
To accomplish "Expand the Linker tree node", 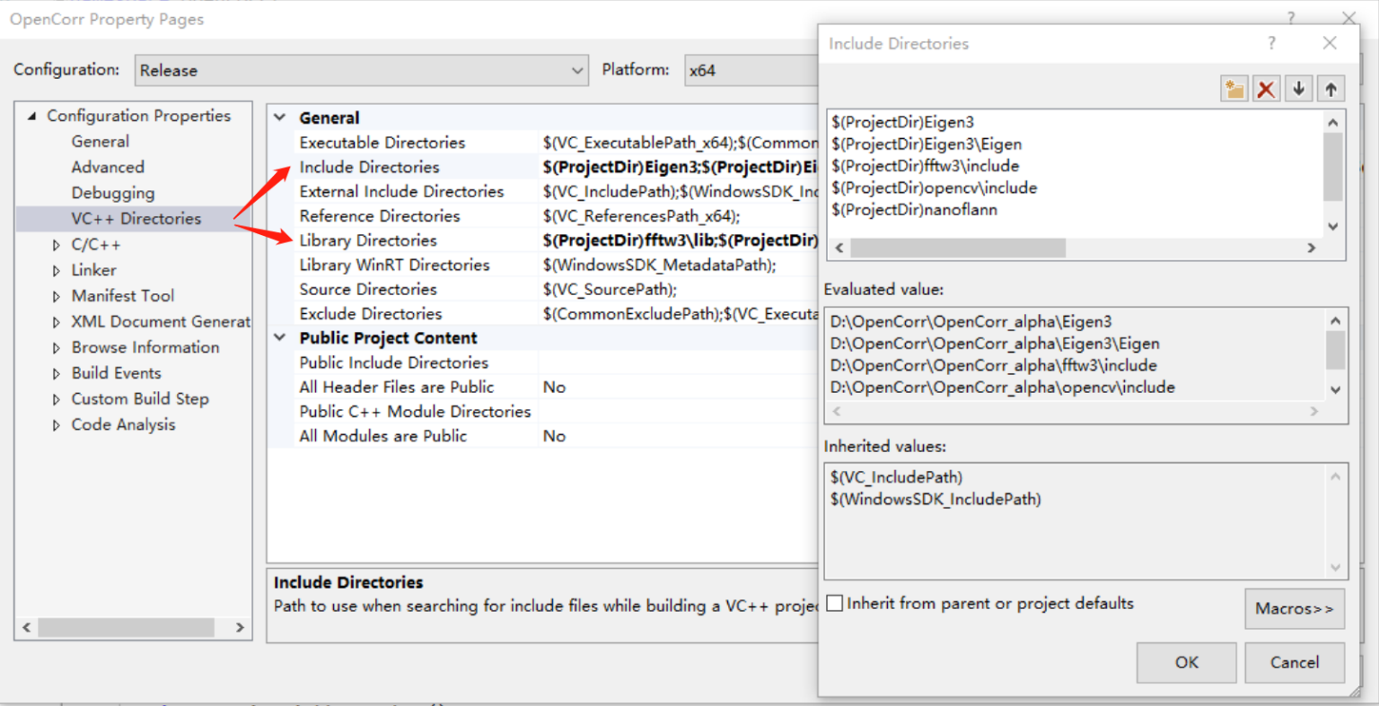I will pos(55,270).
